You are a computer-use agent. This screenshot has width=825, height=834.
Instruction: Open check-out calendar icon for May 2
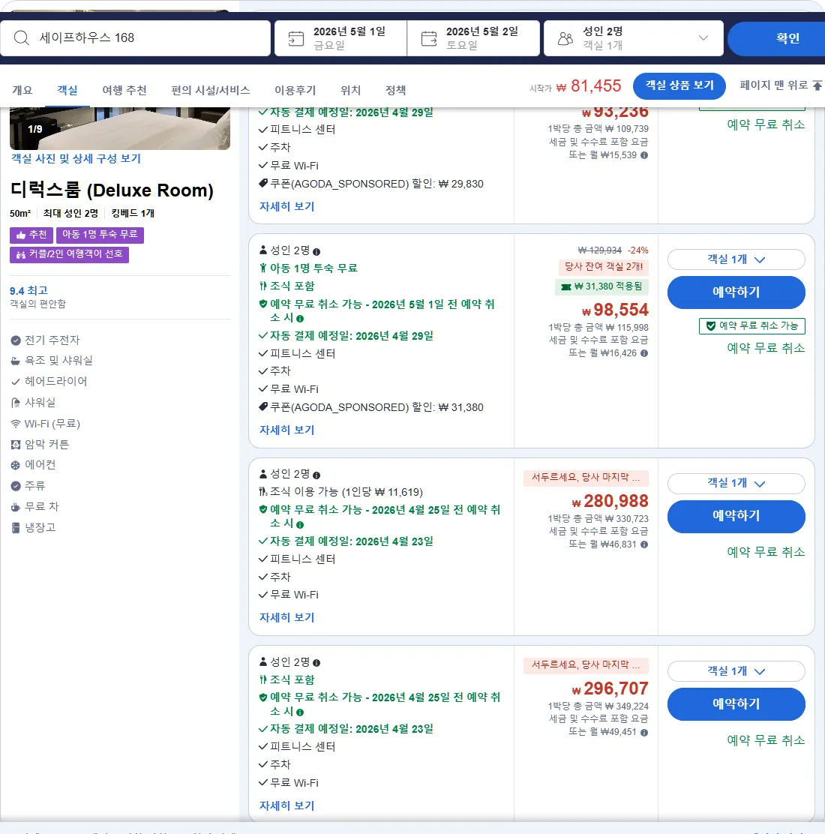point(429,38)
